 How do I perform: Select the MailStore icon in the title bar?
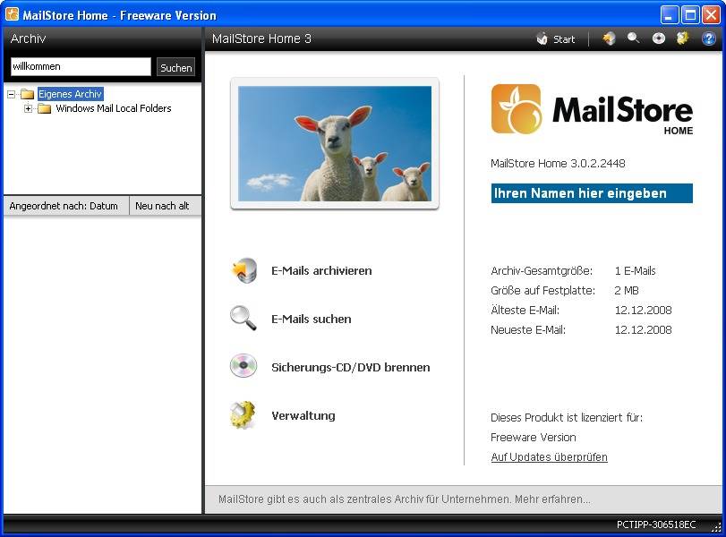click(13, 14)
